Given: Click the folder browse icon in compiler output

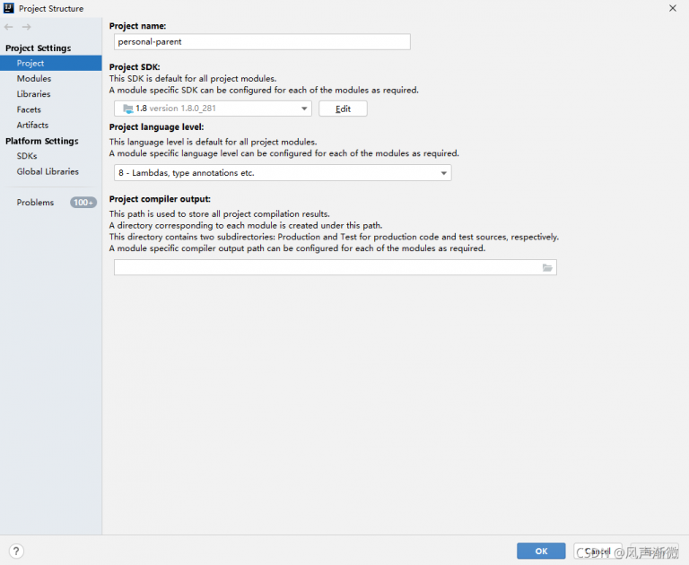Looking at the screenshot, I should tap(547, 267).
